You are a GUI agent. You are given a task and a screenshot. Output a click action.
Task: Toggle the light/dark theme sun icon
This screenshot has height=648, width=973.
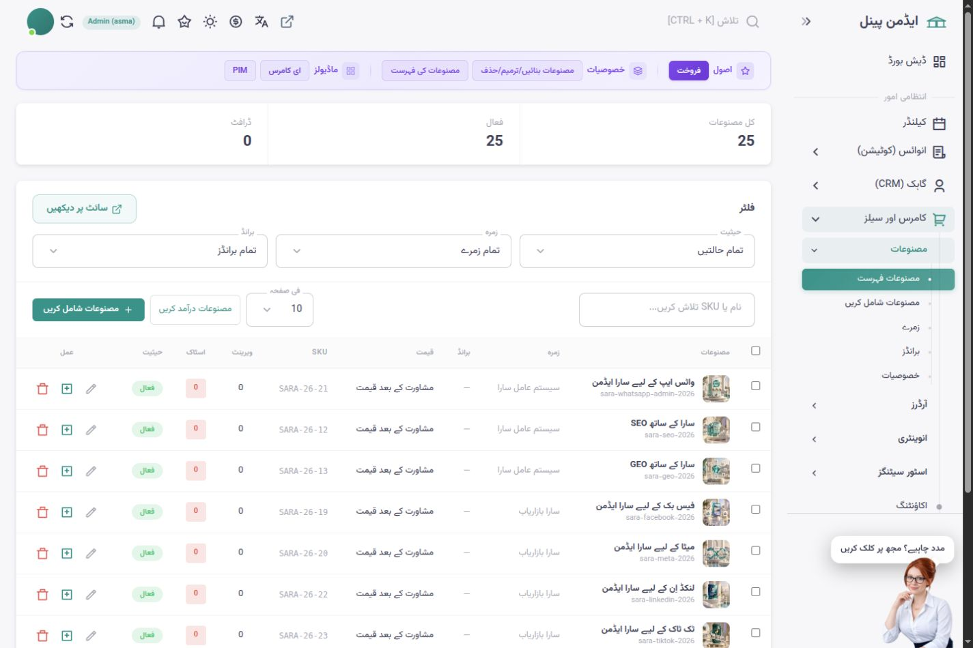pos(210,22)
